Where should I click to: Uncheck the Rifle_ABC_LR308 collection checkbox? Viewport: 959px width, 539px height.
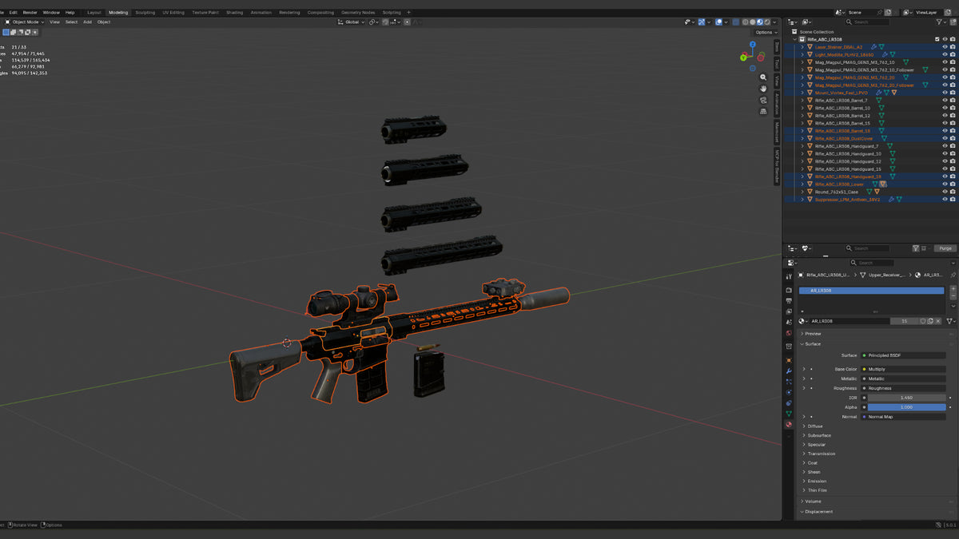[x=937, y=39]
